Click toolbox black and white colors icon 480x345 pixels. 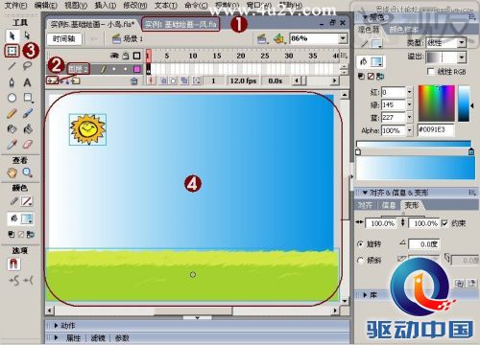point(12,234)
